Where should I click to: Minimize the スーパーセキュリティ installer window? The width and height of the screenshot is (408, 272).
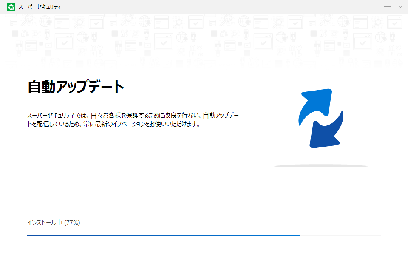[388, 7]
